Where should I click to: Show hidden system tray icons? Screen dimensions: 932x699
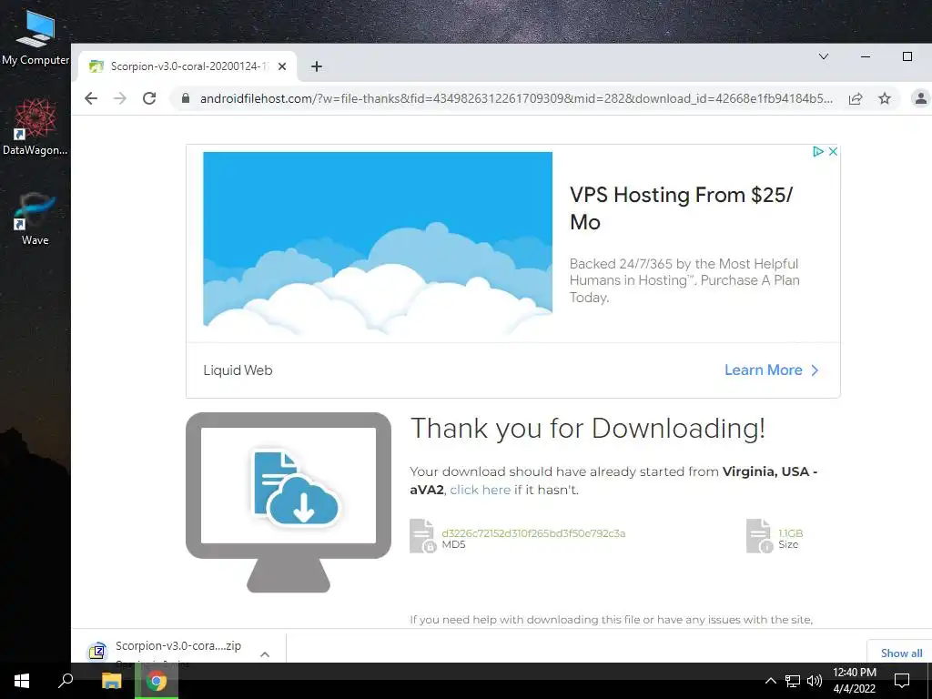coord(770,681)
